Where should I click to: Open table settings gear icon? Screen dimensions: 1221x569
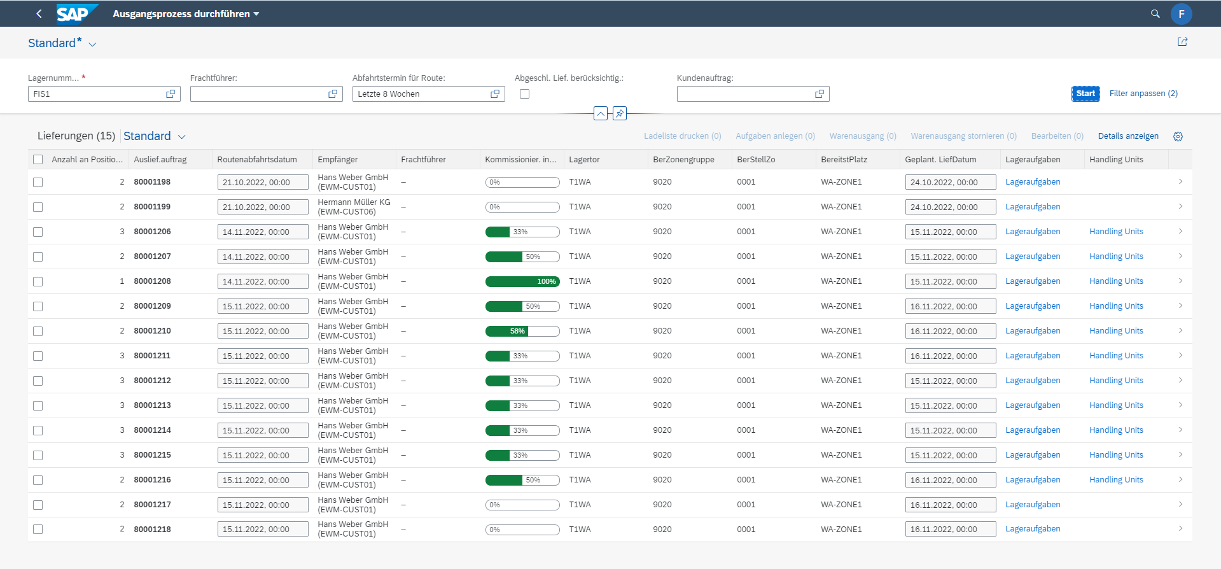[1178, 137]
